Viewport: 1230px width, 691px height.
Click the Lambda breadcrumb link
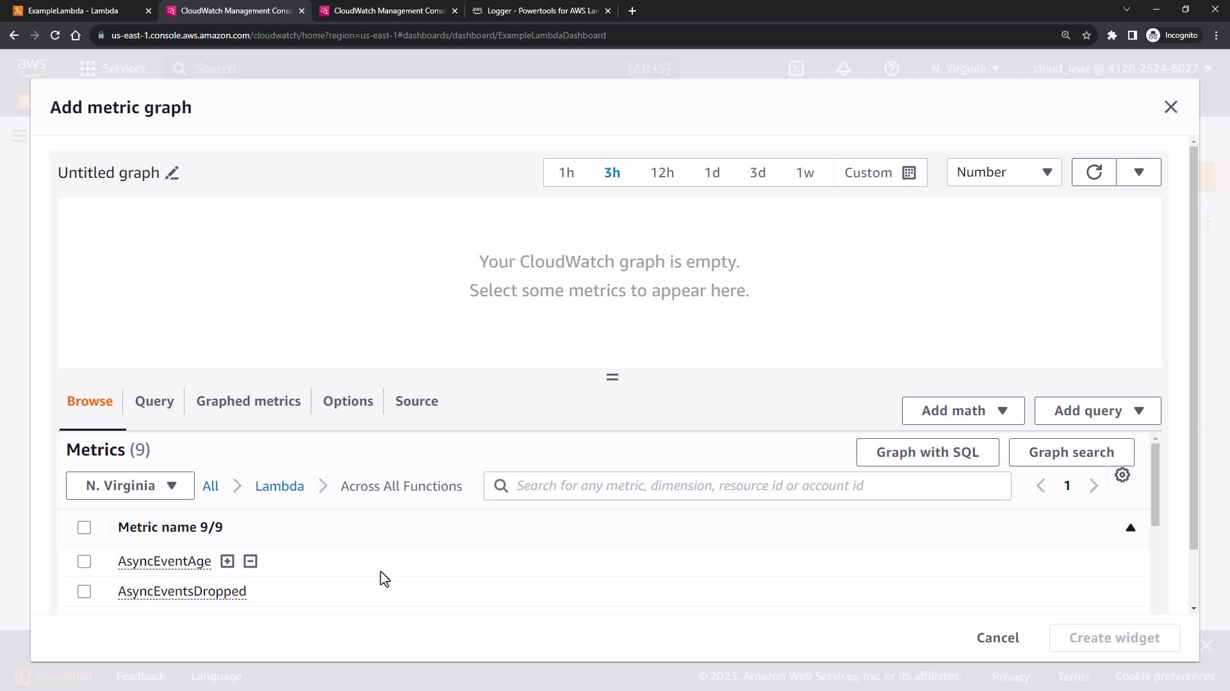pyautogui.click(x=279, y=486)
